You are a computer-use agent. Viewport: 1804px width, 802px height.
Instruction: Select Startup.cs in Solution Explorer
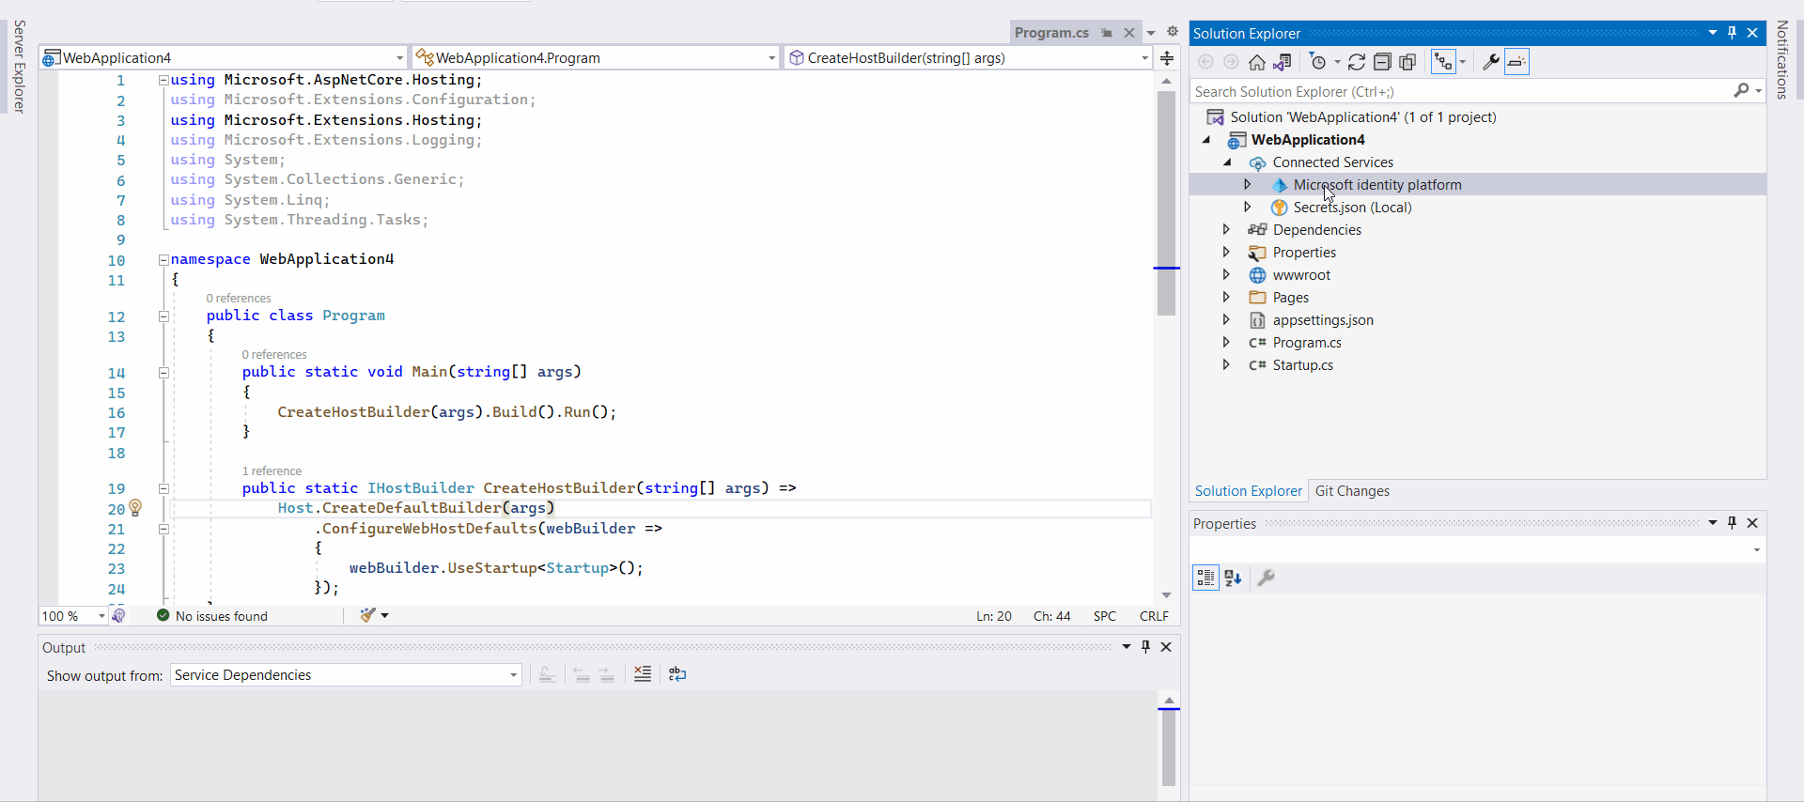(x=1302, y=365)
